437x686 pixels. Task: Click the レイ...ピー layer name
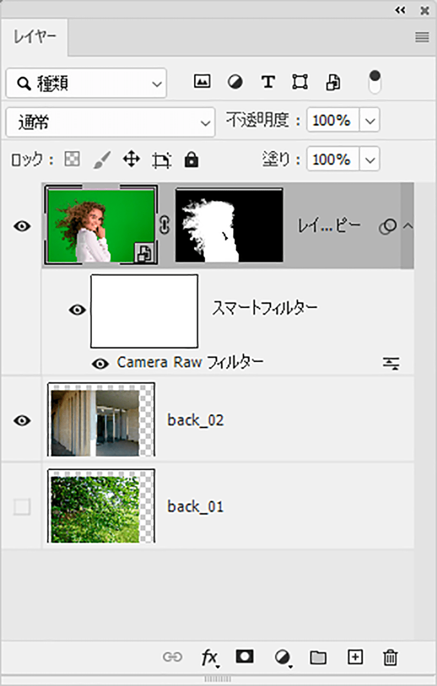(329, 226)
